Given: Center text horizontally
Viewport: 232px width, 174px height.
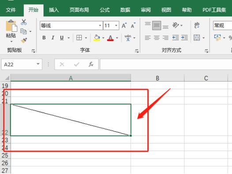Looking at the screenshot, I should pyautogui.click(x=157, y=38).
